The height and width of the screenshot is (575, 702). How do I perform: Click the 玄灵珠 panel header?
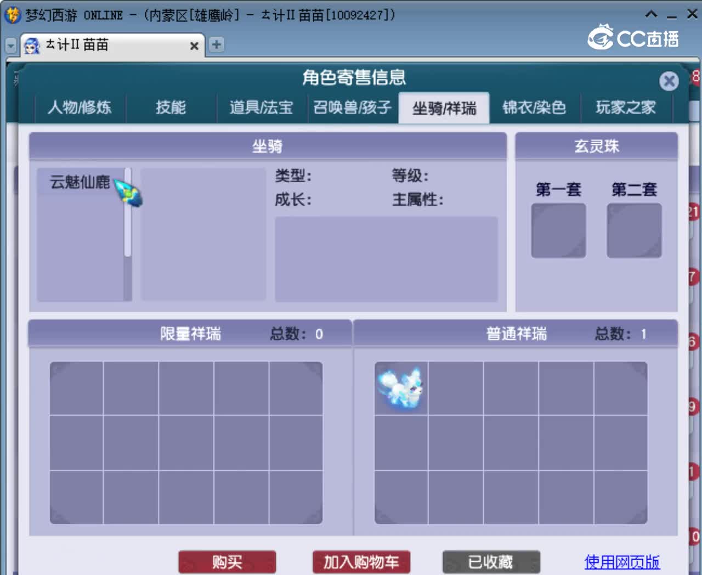click(x=597, y=146)
